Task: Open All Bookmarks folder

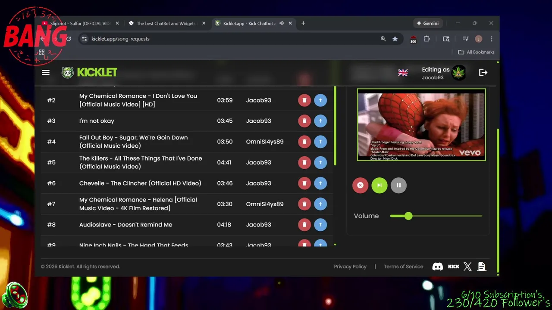Action: [476, 52]
